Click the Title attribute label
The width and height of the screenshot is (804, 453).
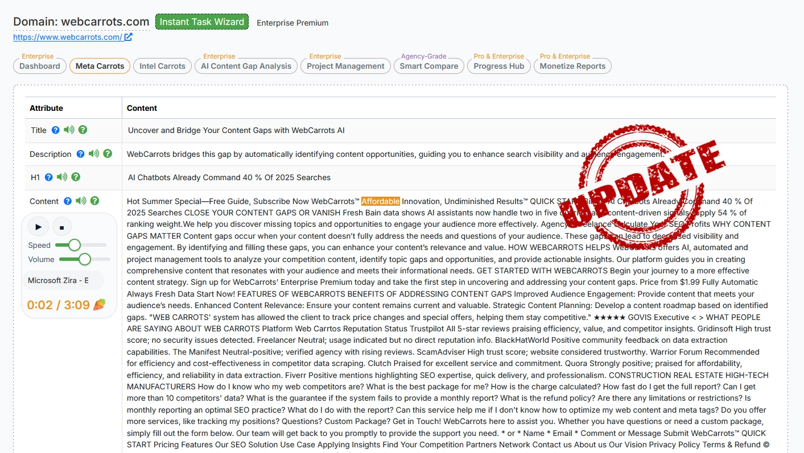39,130
